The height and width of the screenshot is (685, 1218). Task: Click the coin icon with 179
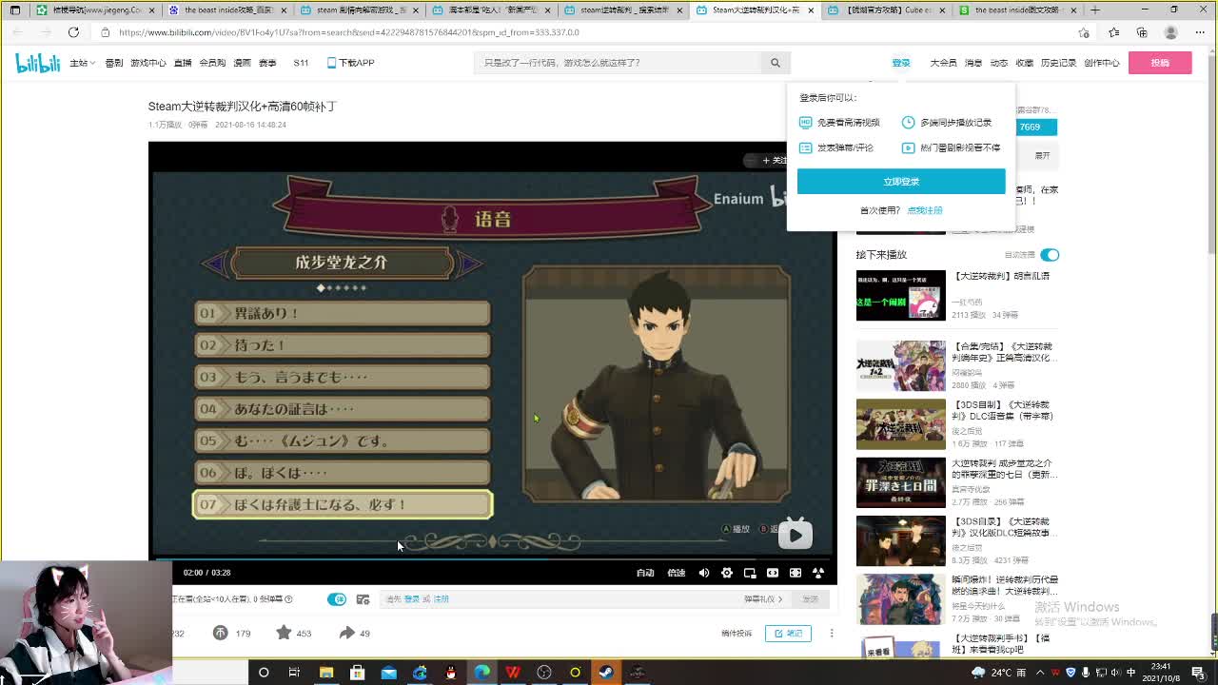[221, 633]
